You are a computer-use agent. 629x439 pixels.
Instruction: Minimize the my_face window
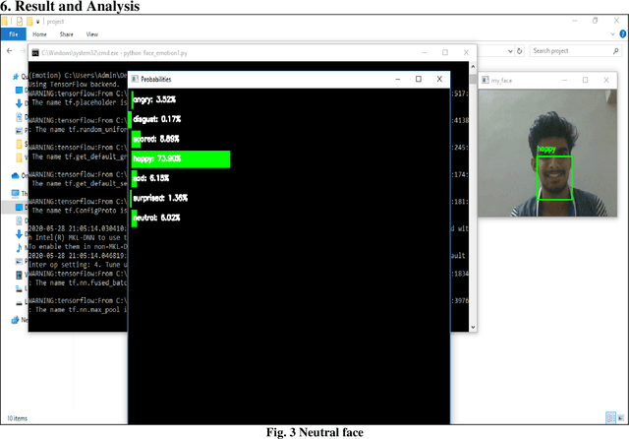tap(564, 81)
